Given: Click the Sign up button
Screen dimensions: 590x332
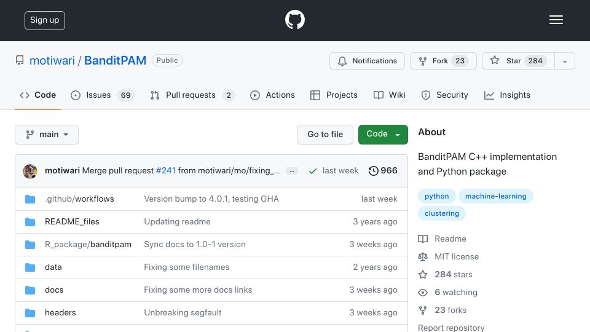Looking at the screenshot, I should click(45, 20).
